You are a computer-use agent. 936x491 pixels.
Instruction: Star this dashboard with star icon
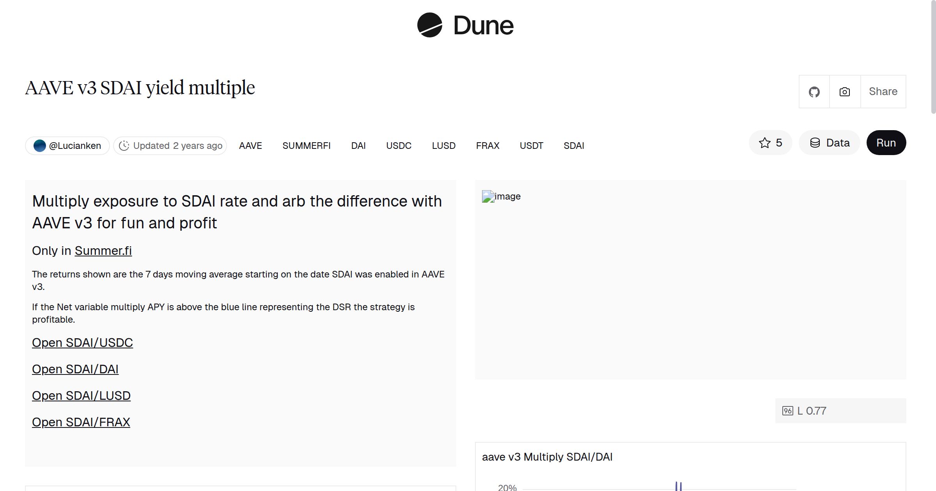click(765, 143)
